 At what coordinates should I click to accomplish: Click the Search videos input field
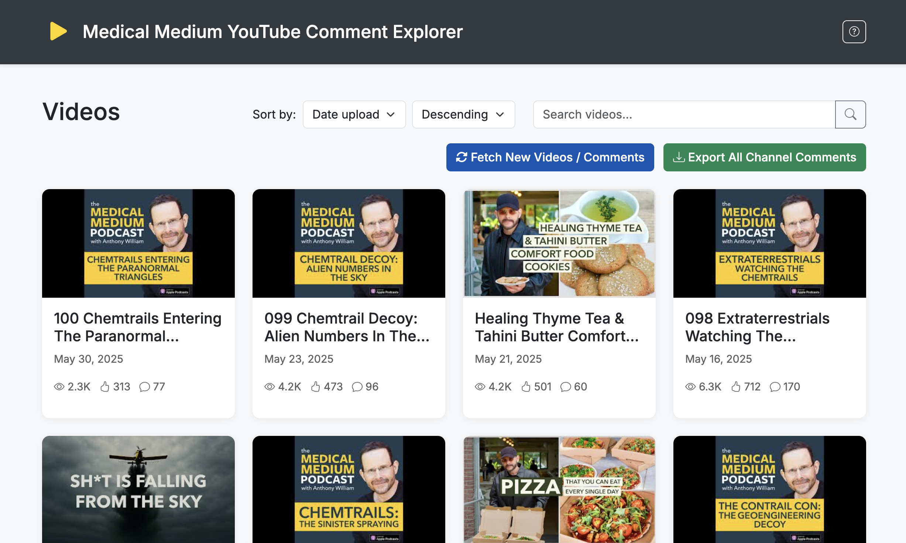(684, 115)
